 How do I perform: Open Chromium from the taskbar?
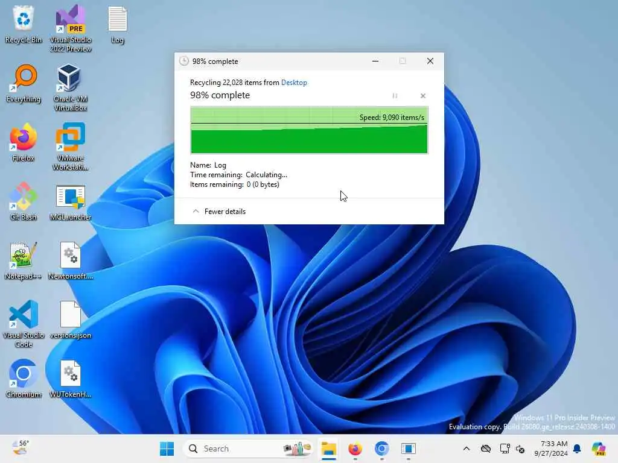click(381, 449)
